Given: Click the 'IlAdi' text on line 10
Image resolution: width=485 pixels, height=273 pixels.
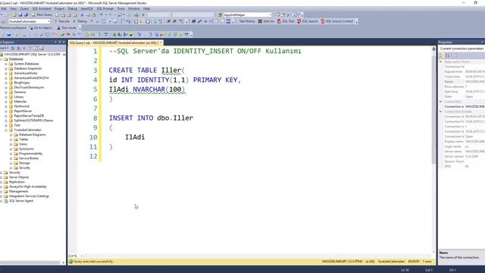Looking at the screenshot, I should coord(135,137).
